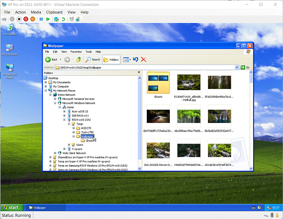Send Ctrl+Alt+Delete using the keyboard toolbar icon
The height and width of the screenshot is (219, 283).
click(x=4, y=19)
